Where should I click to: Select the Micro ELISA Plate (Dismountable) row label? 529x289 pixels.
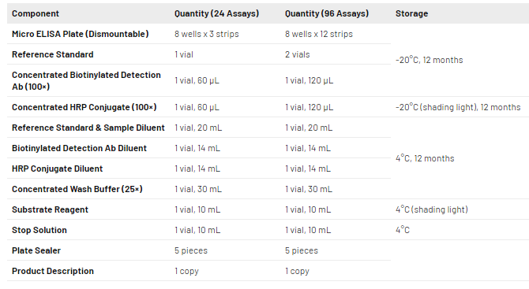81,34
